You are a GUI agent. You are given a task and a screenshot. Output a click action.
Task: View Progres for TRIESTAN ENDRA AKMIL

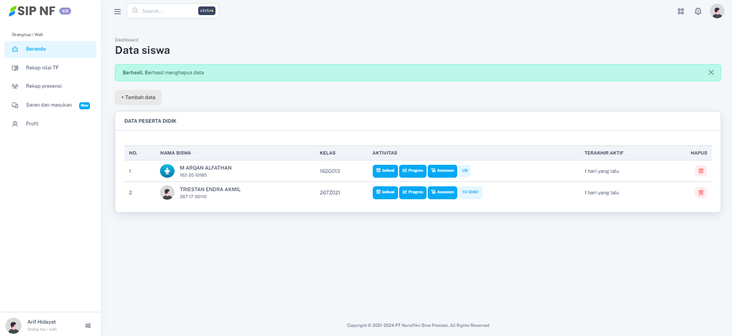[413, 193]
